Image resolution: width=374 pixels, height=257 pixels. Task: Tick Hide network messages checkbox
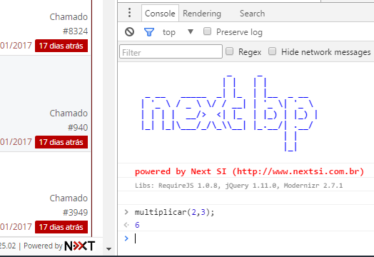pyautogui.click(x=272, y=51)
